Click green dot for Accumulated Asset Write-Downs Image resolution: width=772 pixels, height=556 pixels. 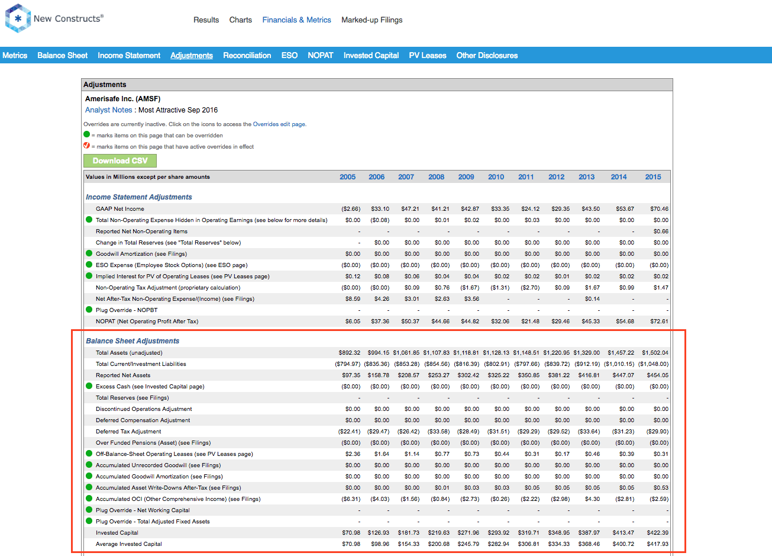89,487
